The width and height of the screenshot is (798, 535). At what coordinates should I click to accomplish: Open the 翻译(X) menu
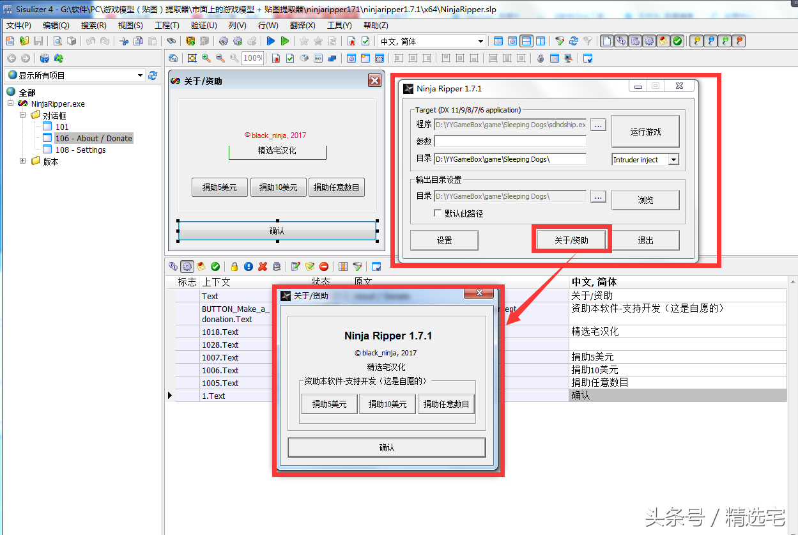[x=302, y=25]
